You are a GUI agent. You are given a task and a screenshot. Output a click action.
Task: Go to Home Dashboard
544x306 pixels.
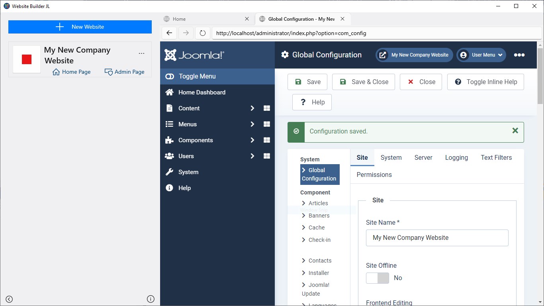217,92
